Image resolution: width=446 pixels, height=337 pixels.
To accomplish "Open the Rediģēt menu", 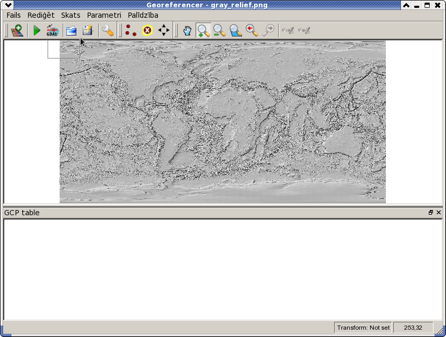I will [41, 15].
